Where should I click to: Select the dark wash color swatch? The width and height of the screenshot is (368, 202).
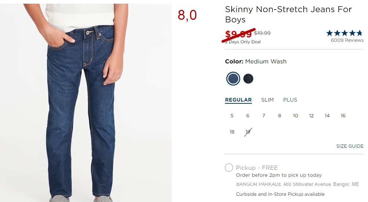coord(248,79)
